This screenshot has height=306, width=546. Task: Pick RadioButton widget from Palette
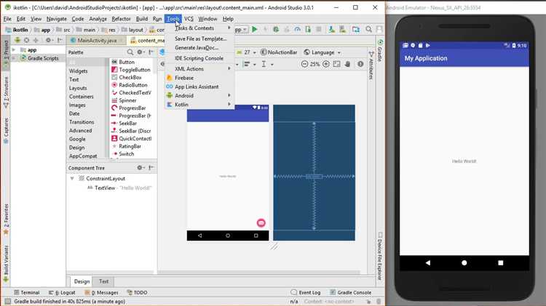[132, 85]
